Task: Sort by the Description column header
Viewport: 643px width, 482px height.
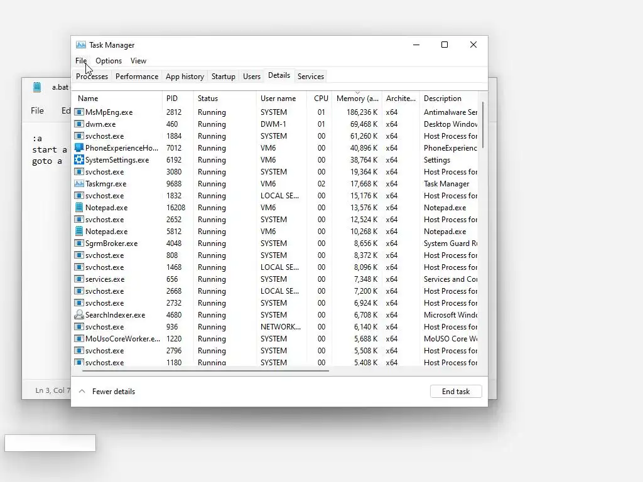Action: pyautogui.click(x=449, y=99)
